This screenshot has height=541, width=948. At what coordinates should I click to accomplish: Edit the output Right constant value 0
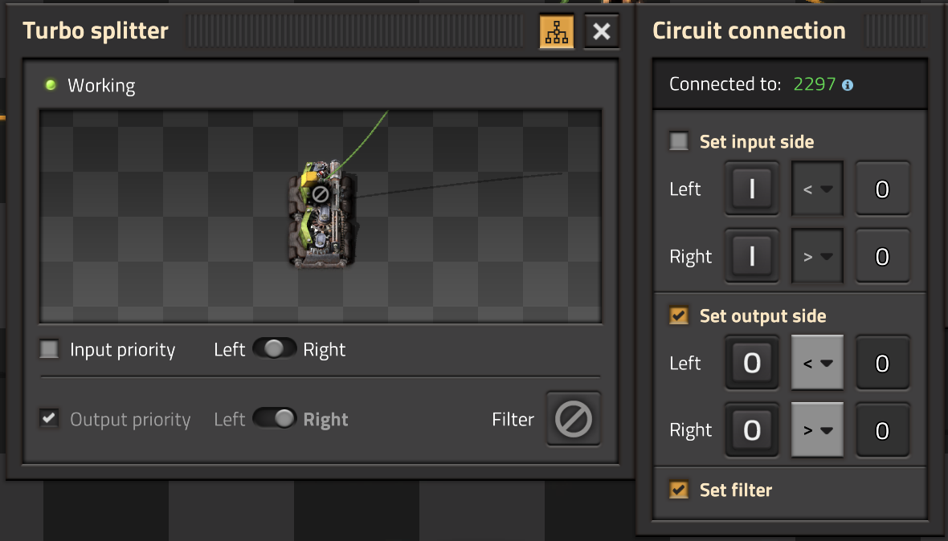coord(881,430)
